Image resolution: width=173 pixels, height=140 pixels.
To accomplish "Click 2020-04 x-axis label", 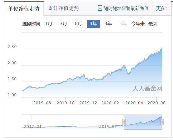I will tap(134, 103).
